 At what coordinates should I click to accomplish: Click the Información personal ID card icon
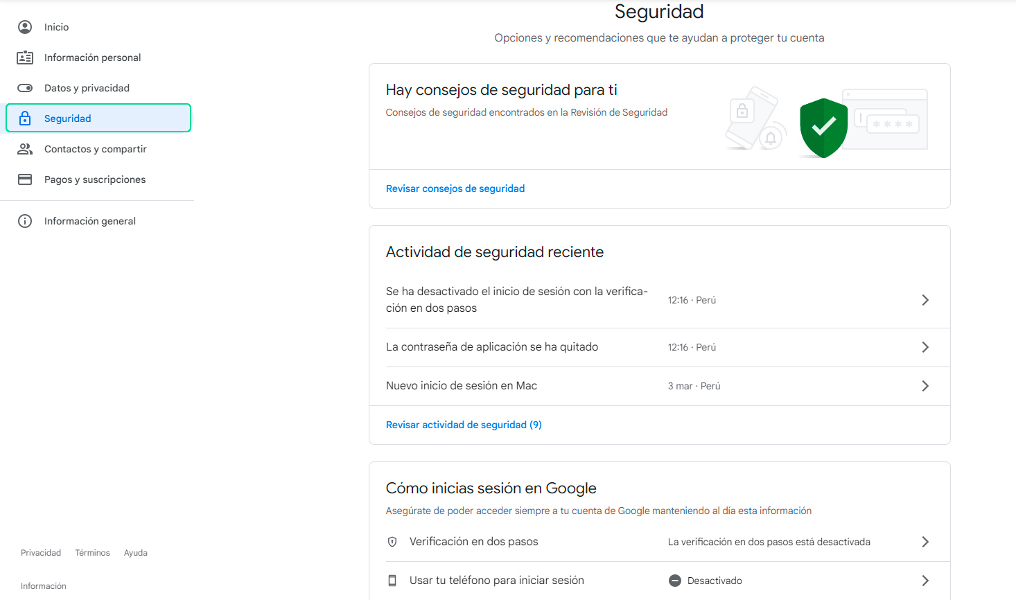[25, 58]
